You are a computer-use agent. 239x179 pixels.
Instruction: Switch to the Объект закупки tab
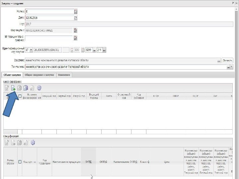click(12, 75)
